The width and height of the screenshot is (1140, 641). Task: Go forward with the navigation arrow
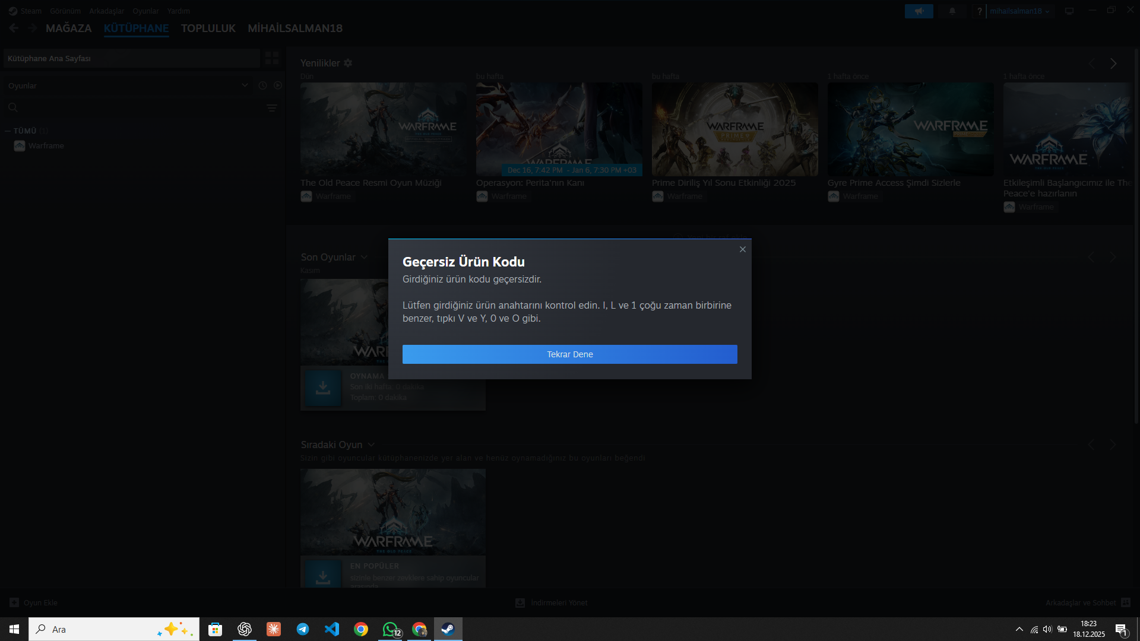click(33, 28)
